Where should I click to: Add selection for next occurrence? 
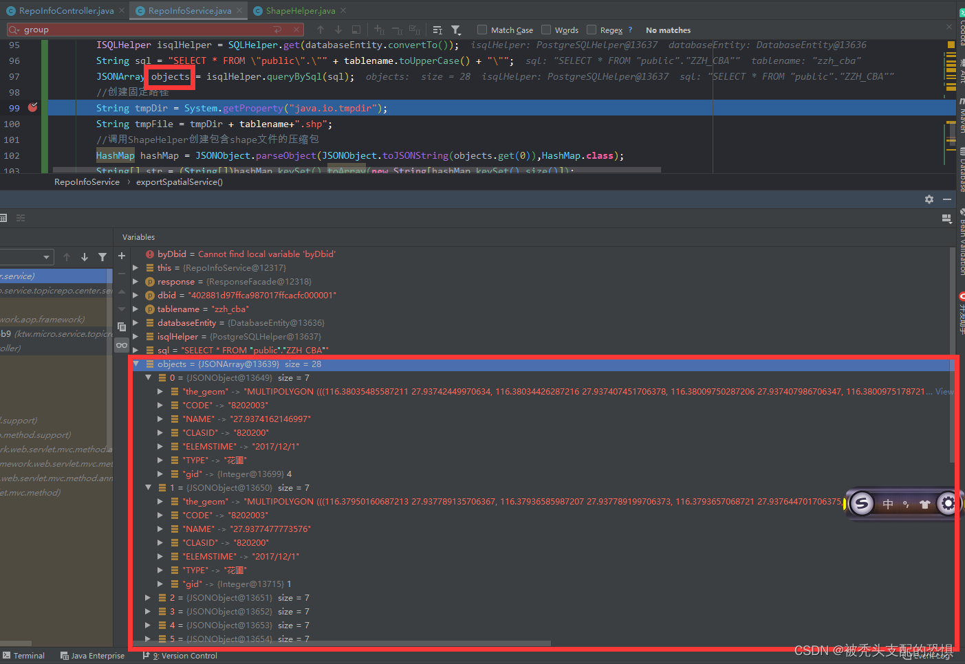coord(380,30)
